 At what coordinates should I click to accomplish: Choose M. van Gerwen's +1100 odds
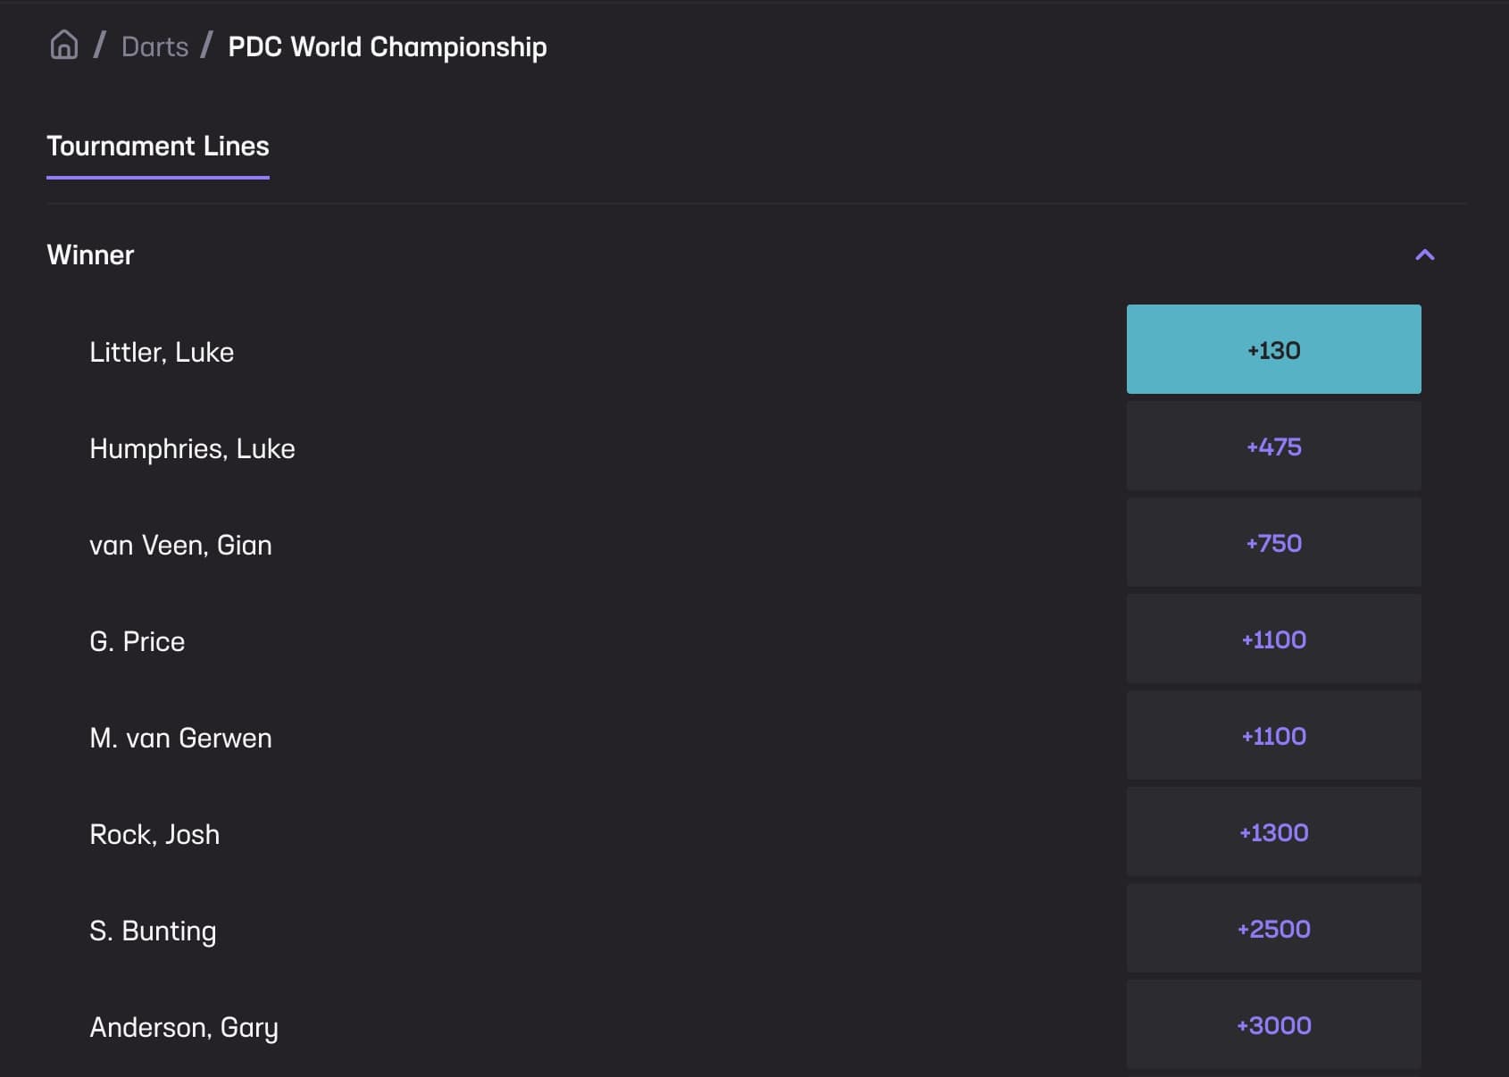[x=1273, y=736]
